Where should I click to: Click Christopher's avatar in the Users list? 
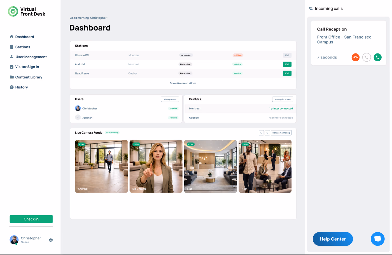(78, 108)
